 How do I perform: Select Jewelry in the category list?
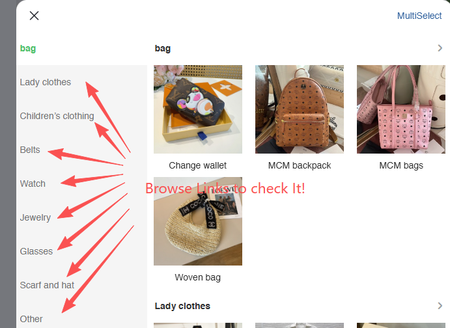tap(35, 217)
